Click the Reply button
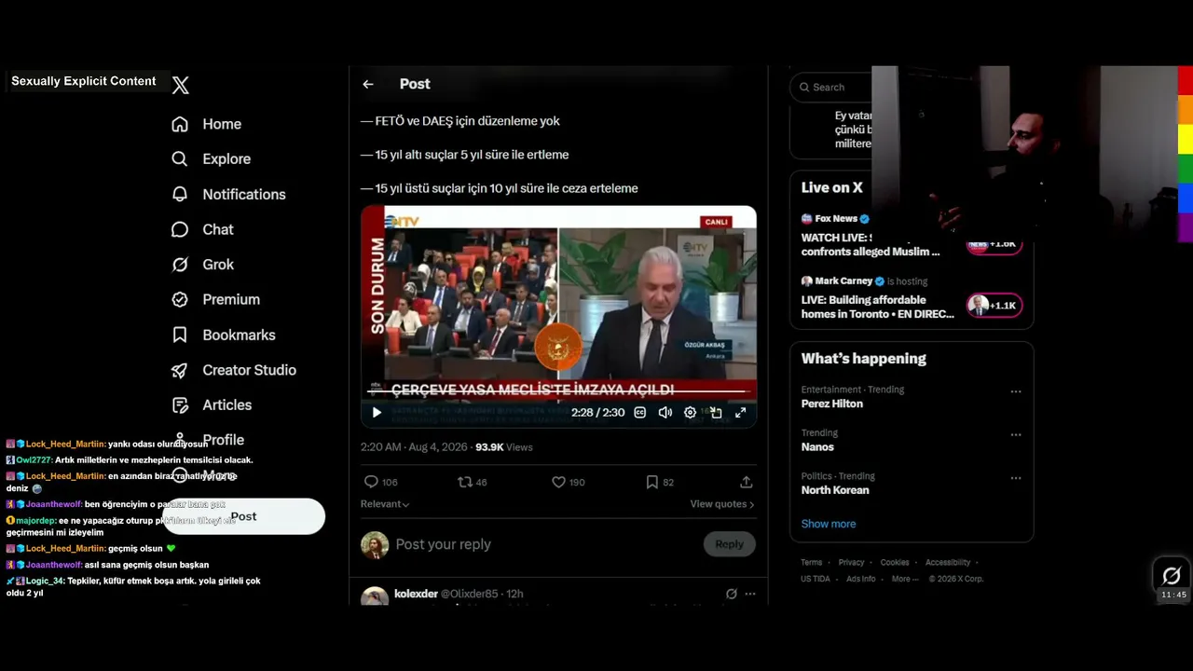 (x=729, y=544)
